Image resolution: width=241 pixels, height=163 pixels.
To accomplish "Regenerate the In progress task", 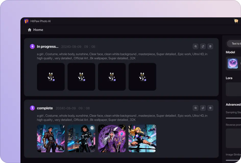I will [x=203, y=46].
